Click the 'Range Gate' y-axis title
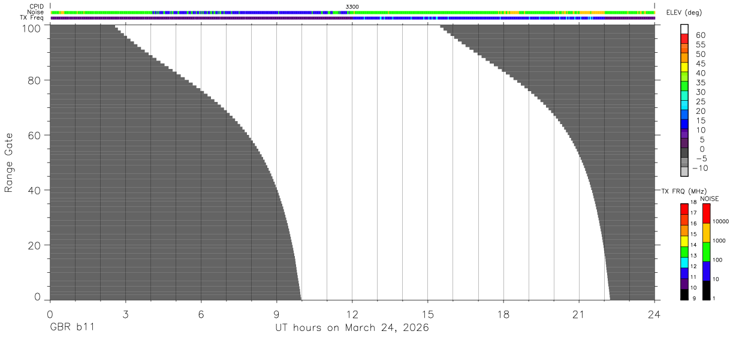736x340 pixels. (9, 163)
